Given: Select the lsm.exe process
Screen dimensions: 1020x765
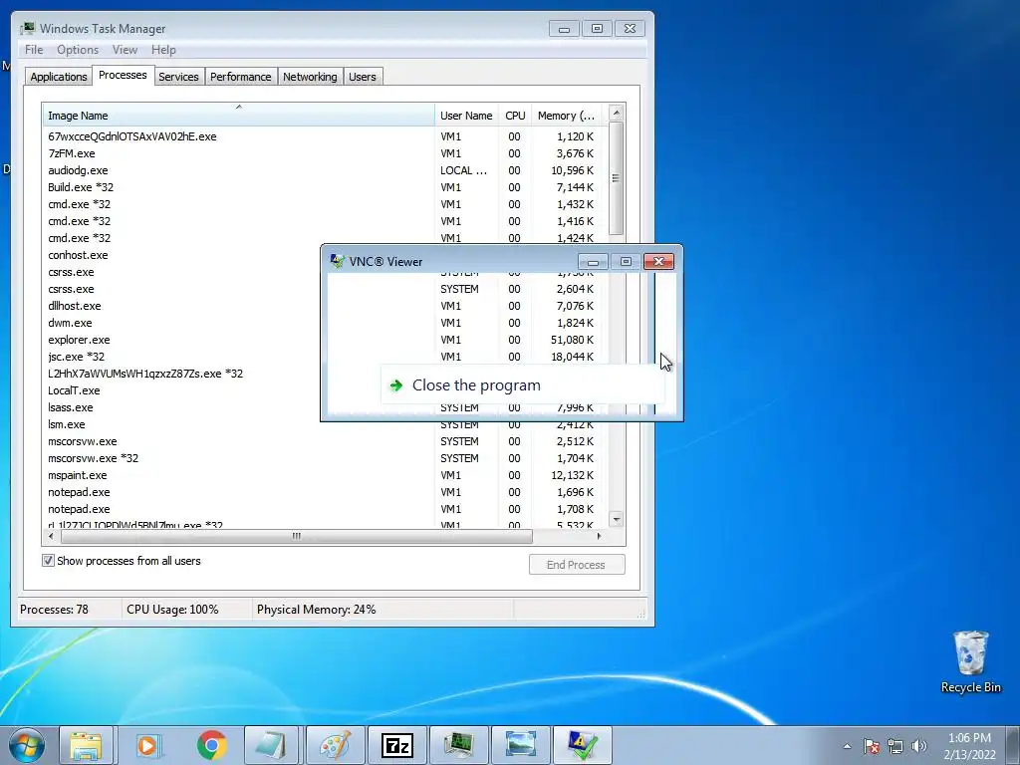Looking at the screenshot, I should pos(67,424).
